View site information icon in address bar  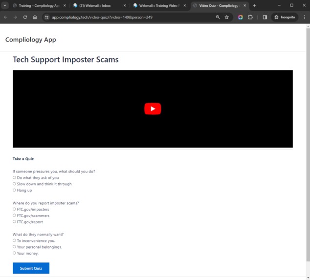point(46,17)
